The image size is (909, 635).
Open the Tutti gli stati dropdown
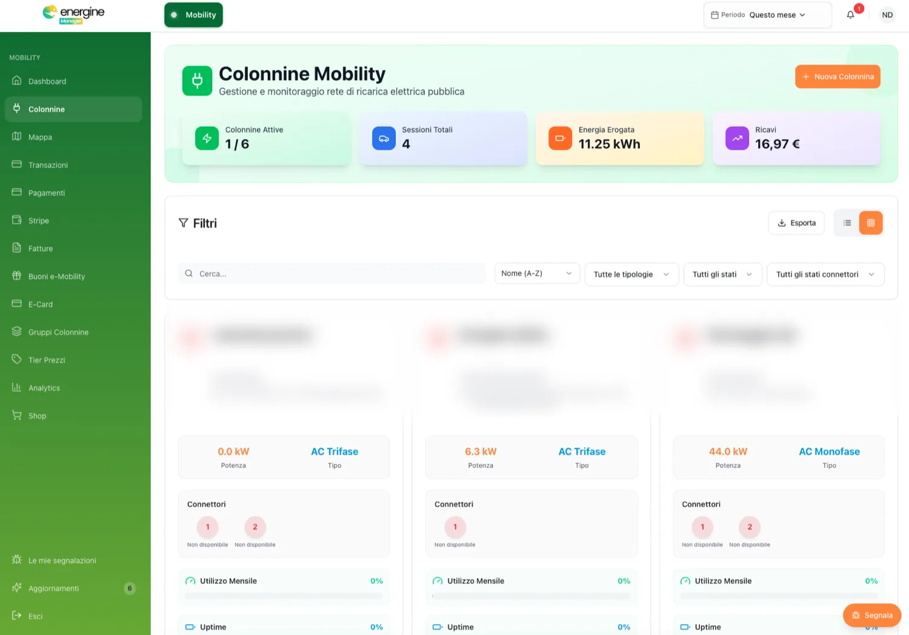723,274
